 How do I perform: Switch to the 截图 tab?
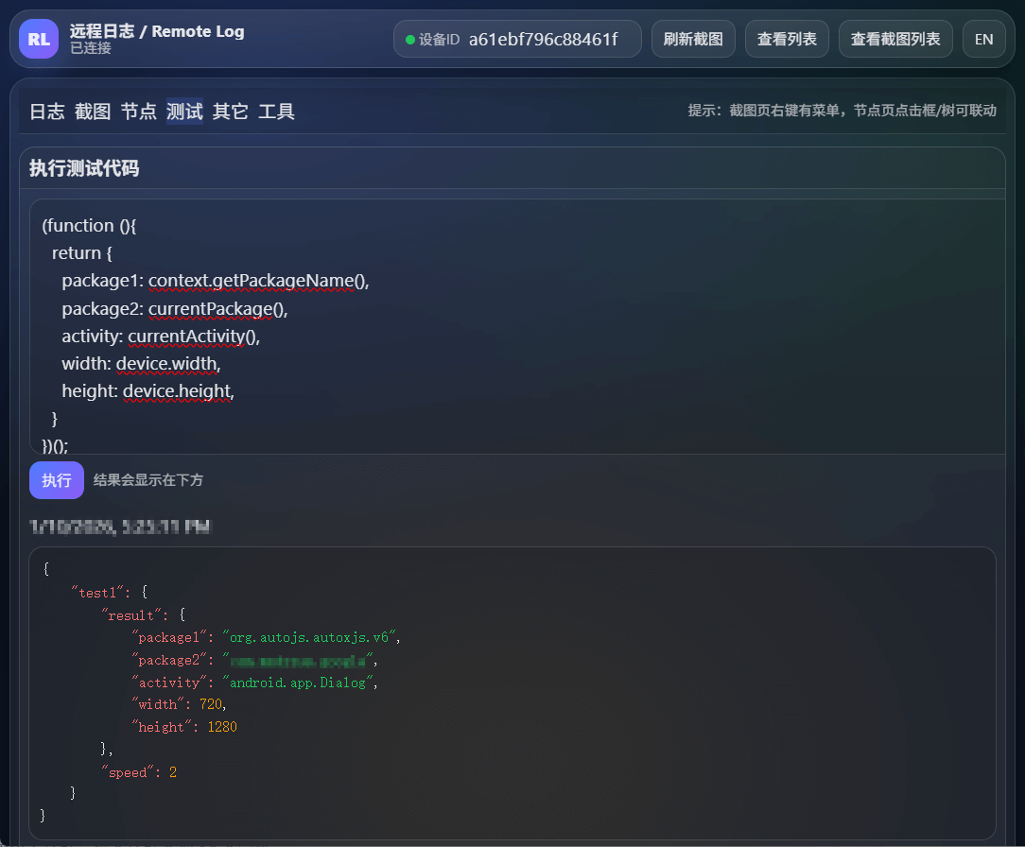[x=93, y=112]
